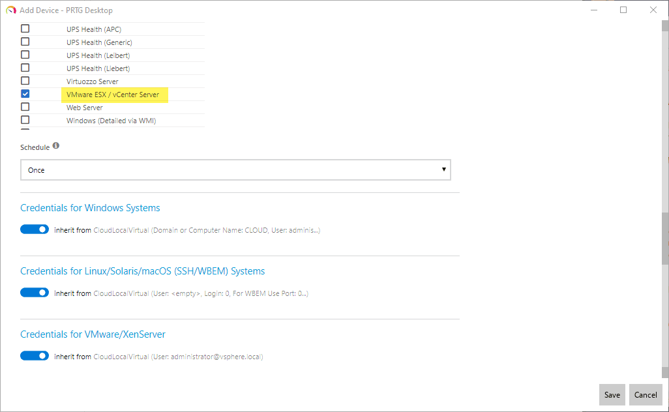
Task: Open Credentials for Windows Systems section
Action: [x=90, y=208]
